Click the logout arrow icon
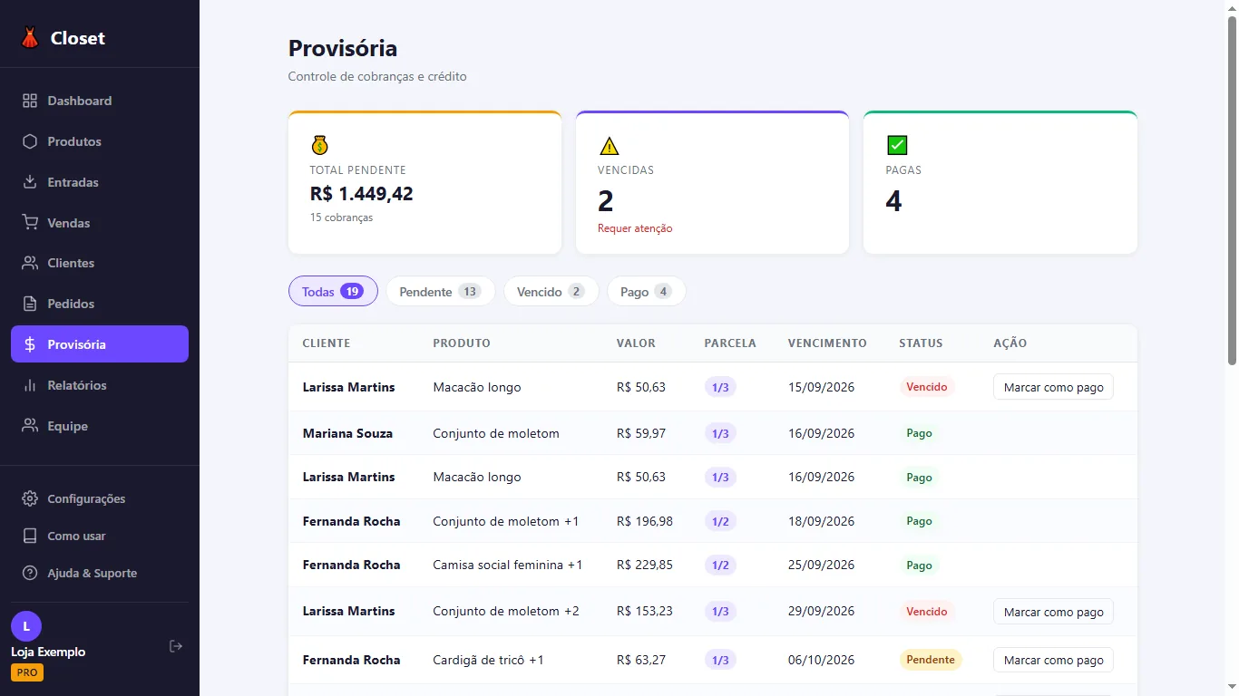The width and height of the screenshot is (1239, 696). coord(176,646)
